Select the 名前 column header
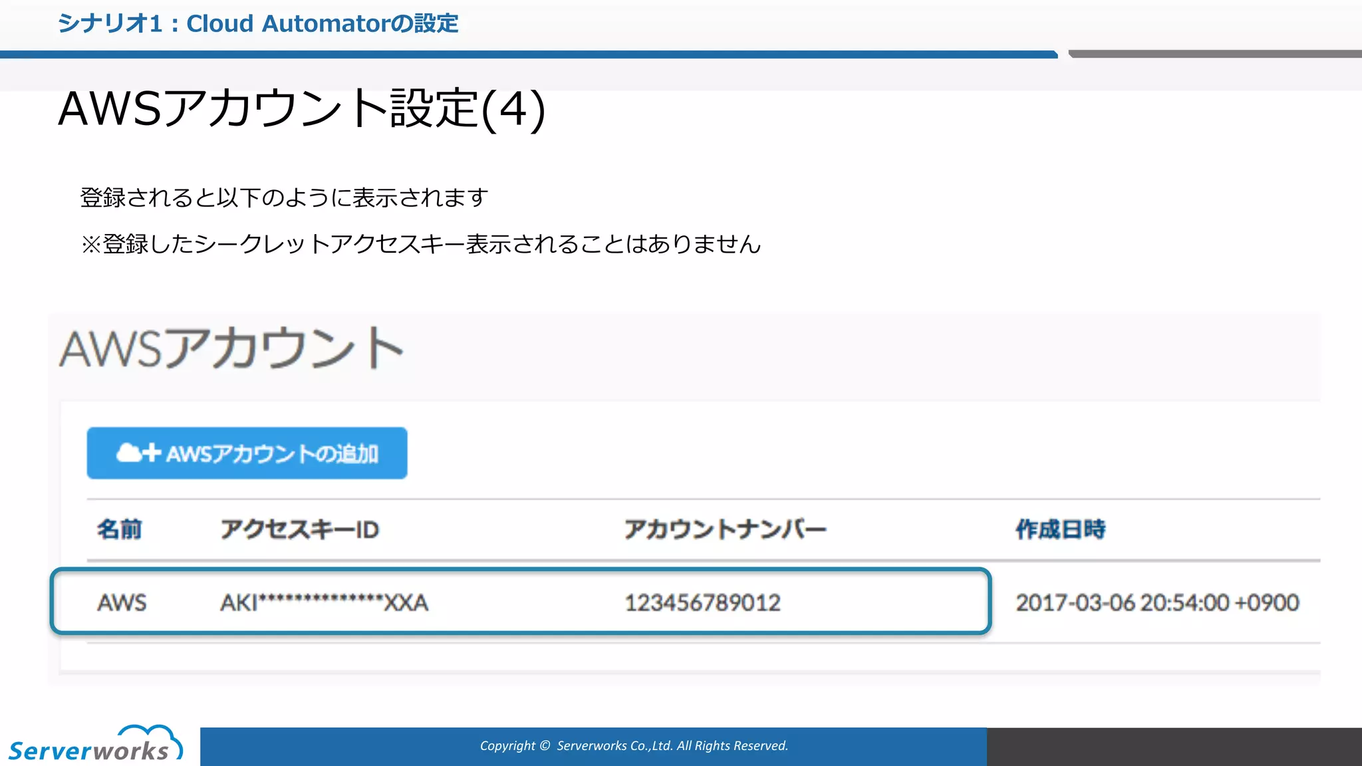1362x766 pixels. [120, 529]
